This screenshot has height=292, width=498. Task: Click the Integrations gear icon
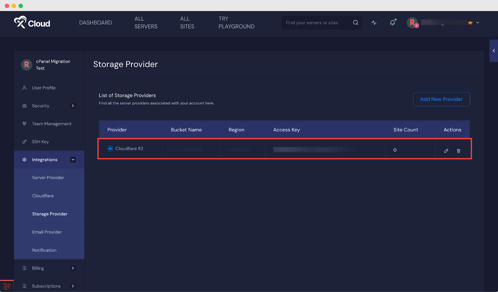click(x=24, y=160)
